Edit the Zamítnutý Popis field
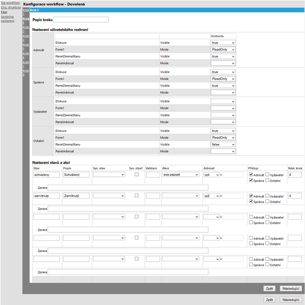The image size is (305, 305). [x=76, y=196]
